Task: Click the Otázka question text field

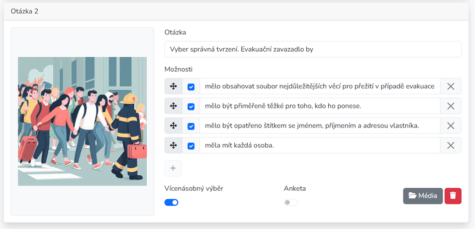Action: (313, 49)
